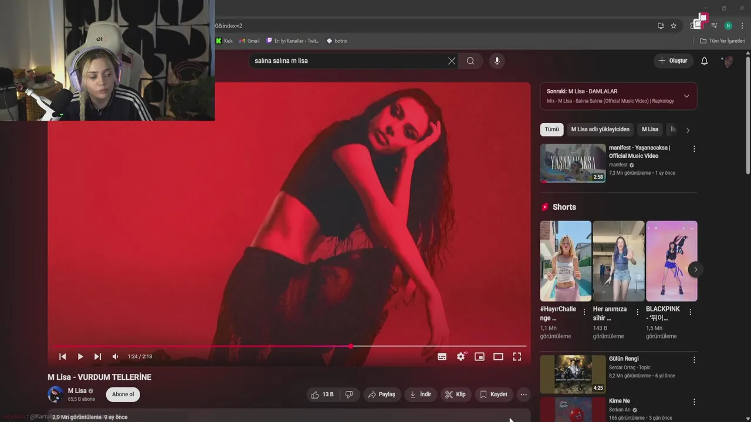The height and width of the screenshot is (422, 751).
Task: Open options for manifest Yaşanacaksa video
Action: click(x=694, y=149)
